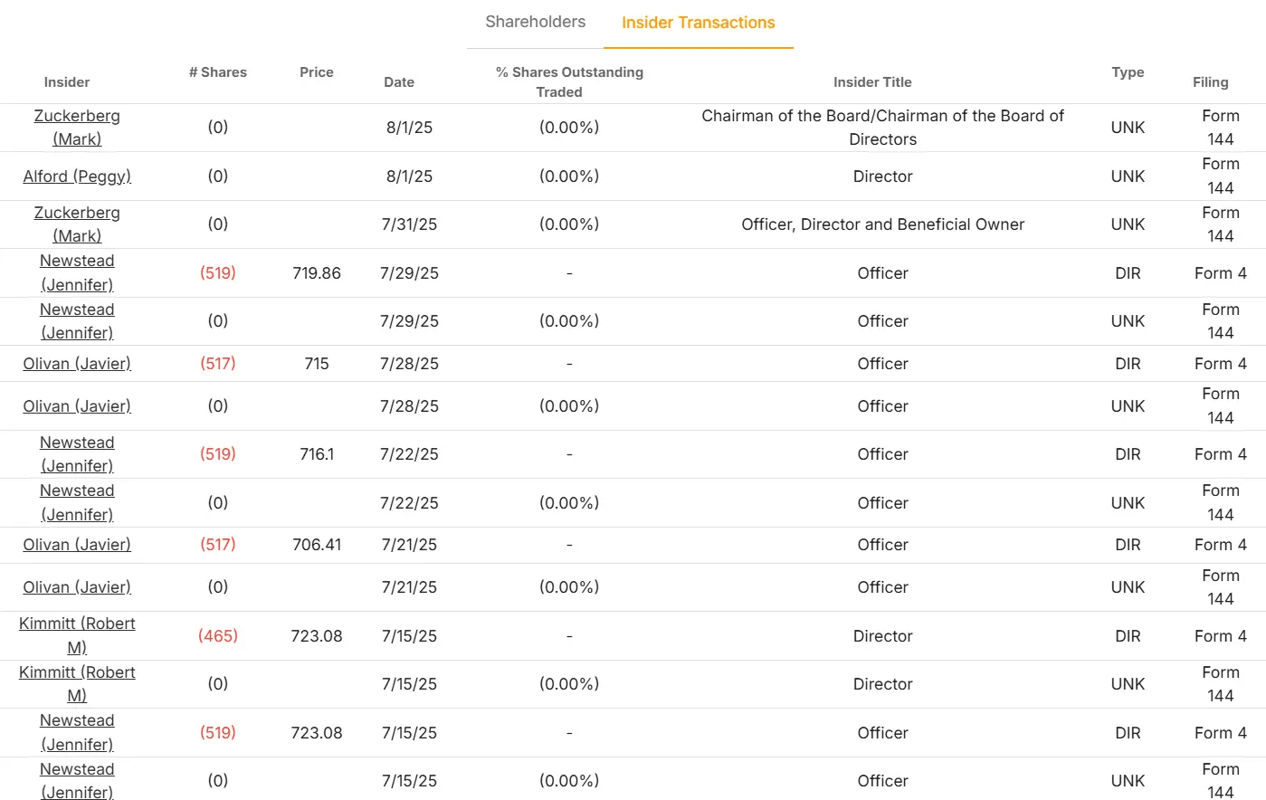
Task: Open Zuckerberg (Mark) insider profile from 8/1/25 row
Action: [77, 127]
